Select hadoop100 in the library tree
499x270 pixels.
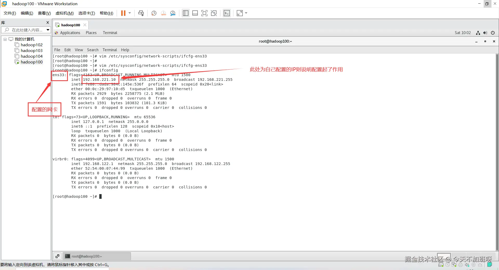coord(31,62)
